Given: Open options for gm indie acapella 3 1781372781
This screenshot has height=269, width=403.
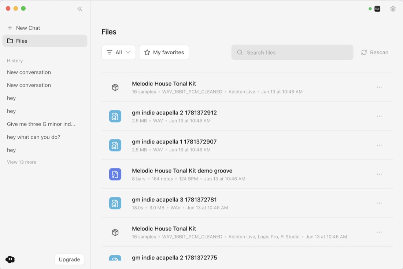Looking at the screenshot, I should point(379,203).
